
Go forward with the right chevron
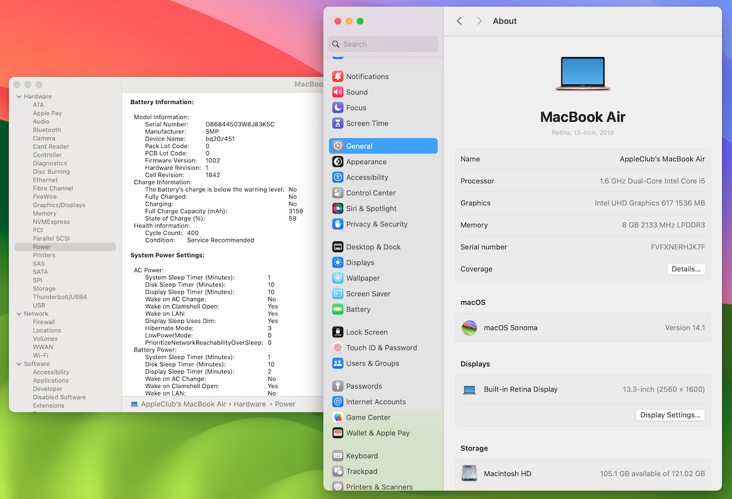point(479,21)
